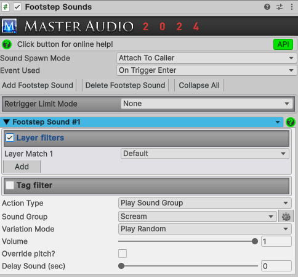
Task: Collapse Footstep Sound #1 foldout triangle
Action: coord(7,122)
